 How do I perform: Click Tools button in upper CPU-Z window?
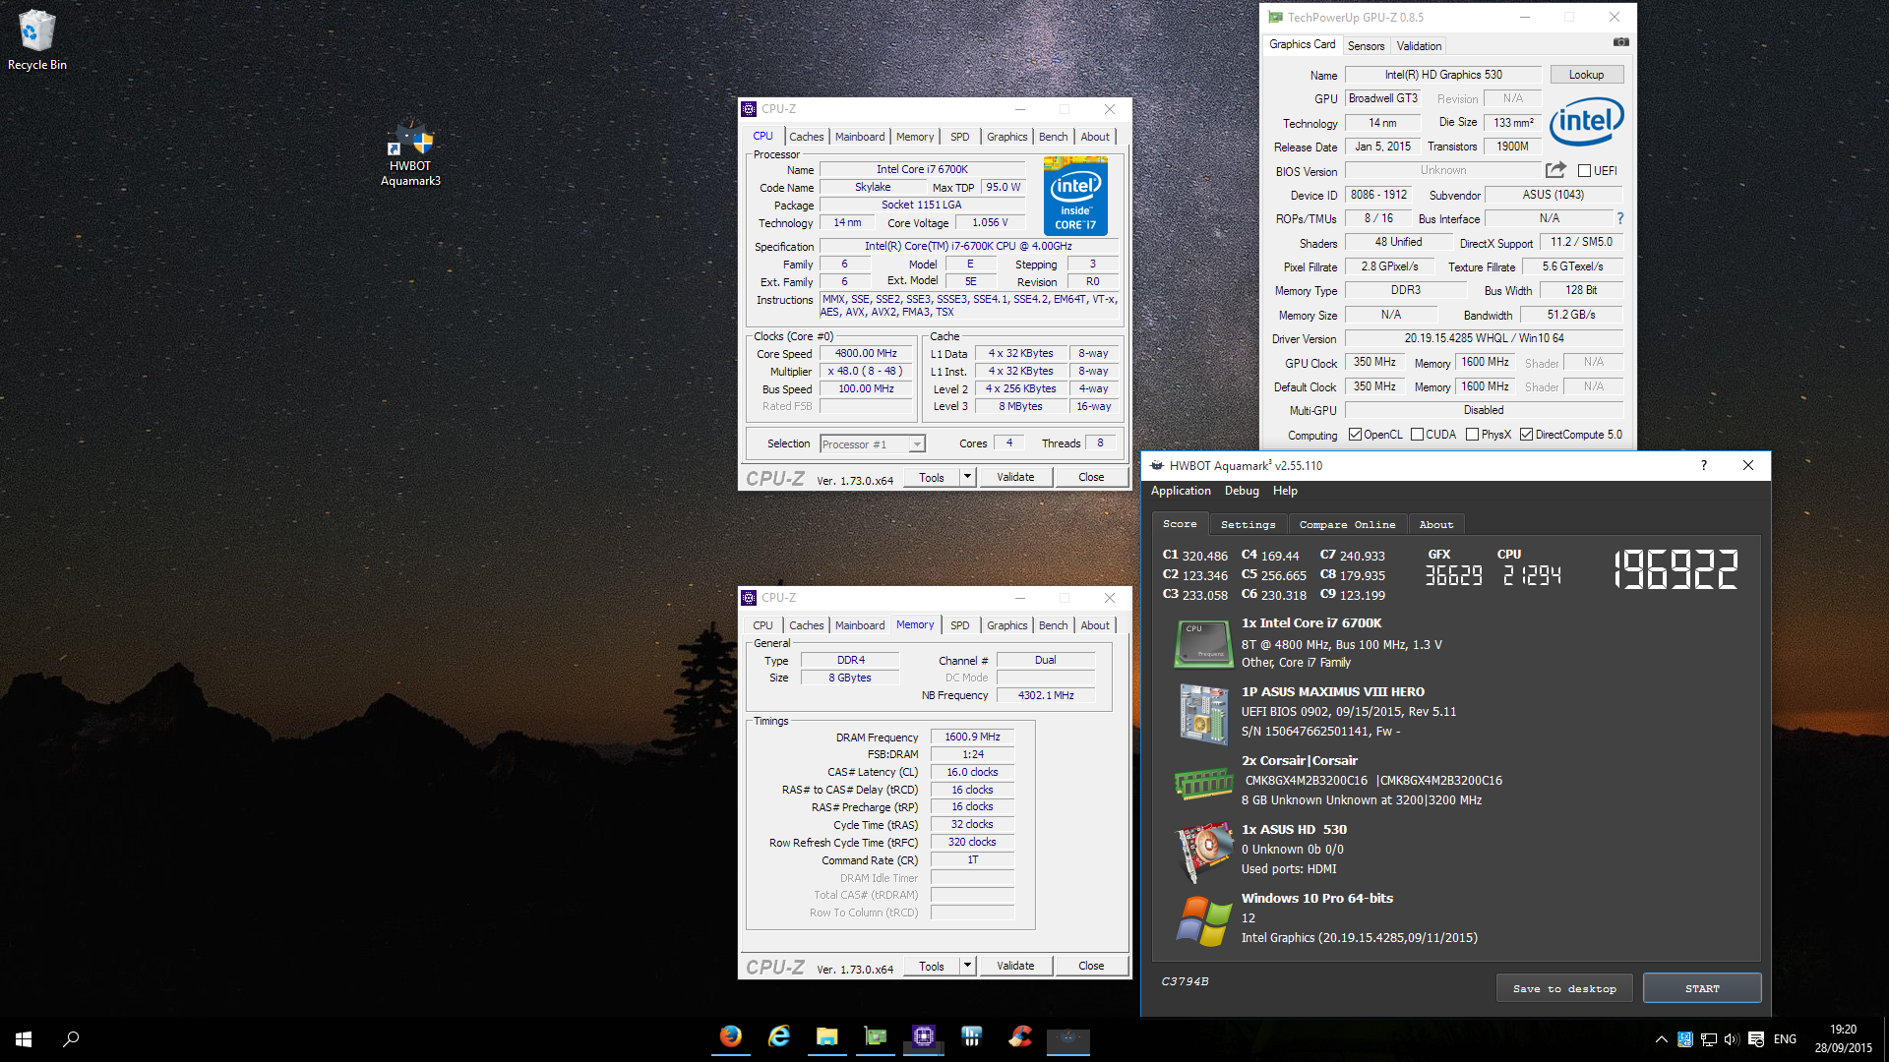pyautogui.click(x=931, y=477)
